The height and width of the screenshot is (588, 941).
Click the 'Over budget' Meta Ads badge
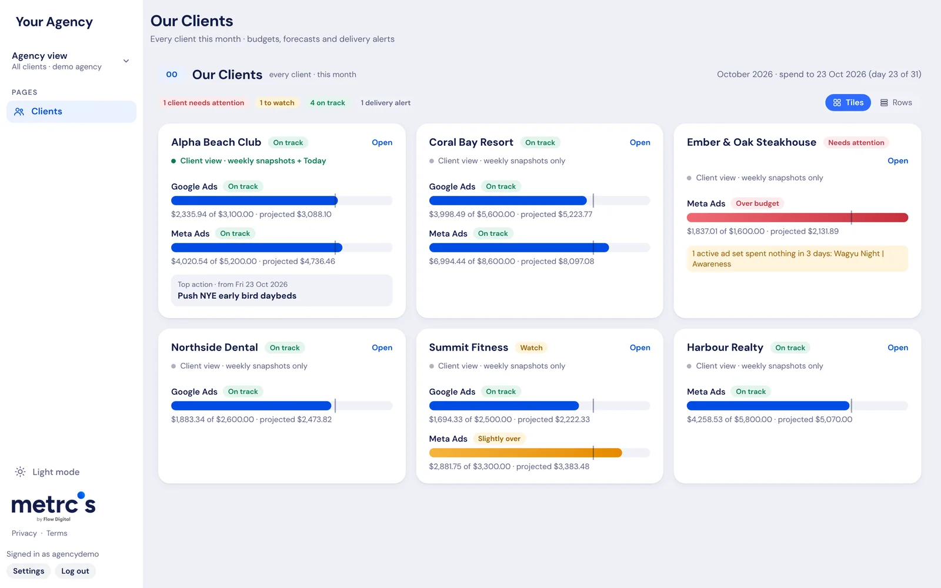coord(757,204)
